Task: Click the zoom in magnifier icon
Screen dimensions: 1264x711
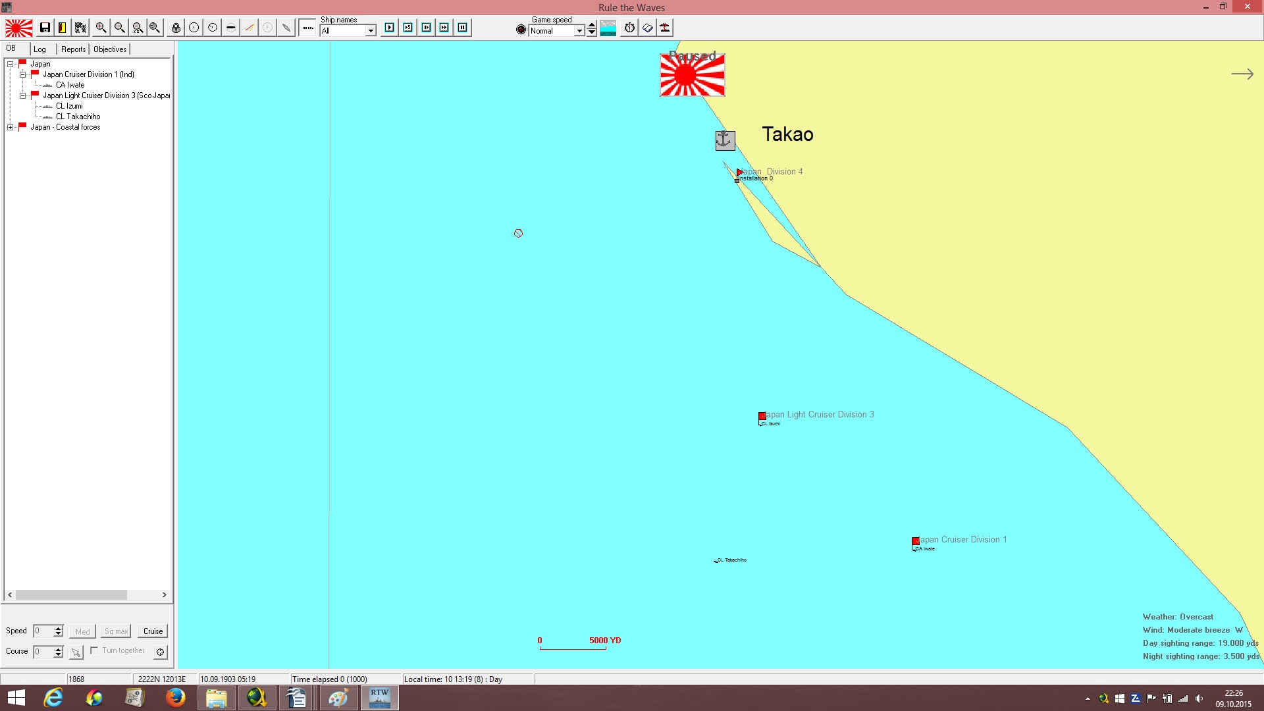Action: tap(101, 28)
